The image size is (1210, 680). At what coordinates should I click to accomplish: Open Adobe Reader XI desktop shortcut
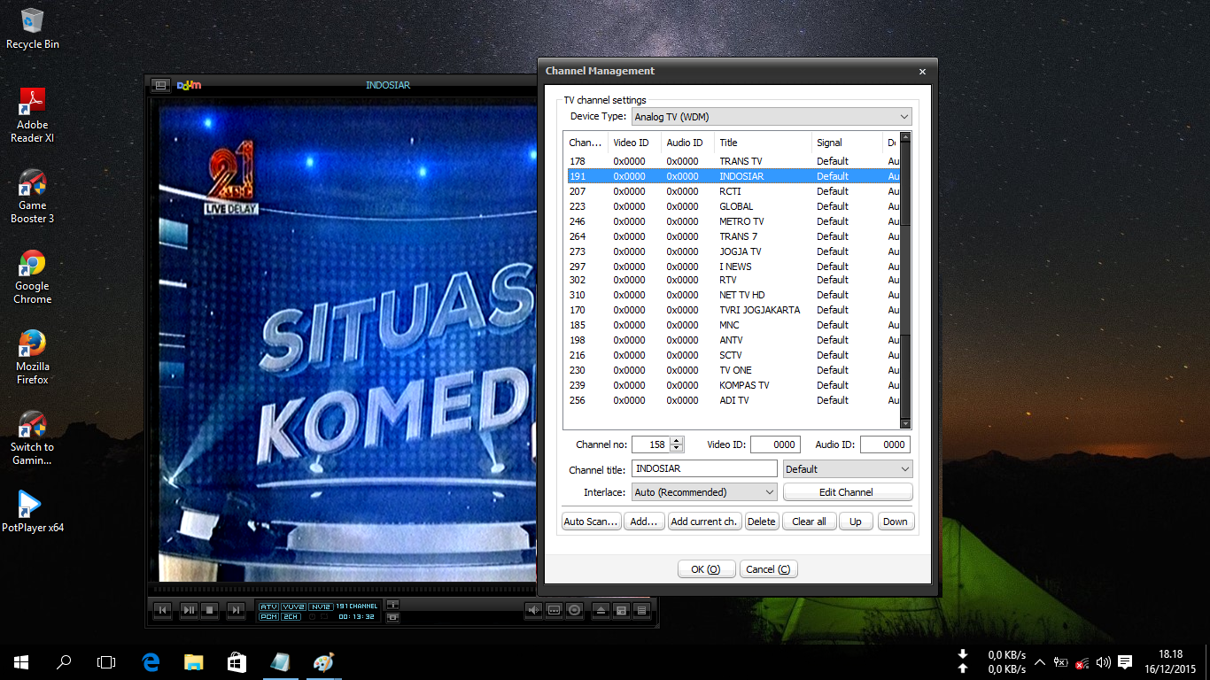pos(33,115)
